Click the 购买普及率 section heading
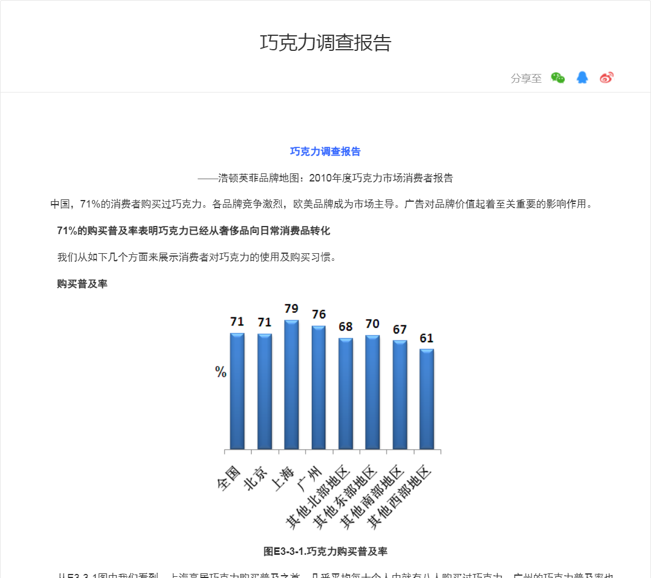This screenshot has width=651, height=578. click(82, 284)
